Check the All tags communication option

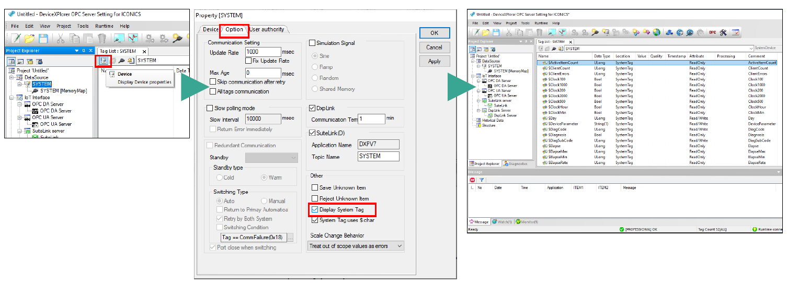point(212,91)
